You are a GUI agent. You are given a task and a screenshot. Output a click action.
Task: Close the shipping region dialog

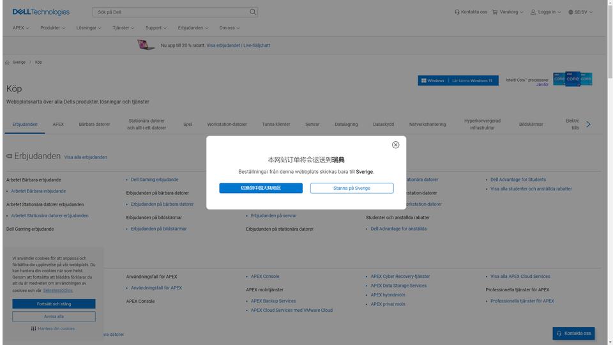[396, 145]
